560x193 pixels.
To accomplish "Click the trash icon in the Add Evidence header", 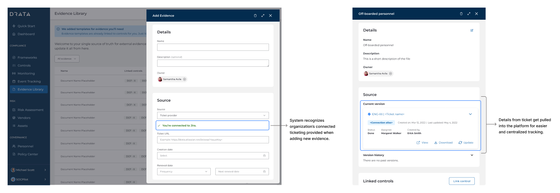I will click(x=255, y=16).
